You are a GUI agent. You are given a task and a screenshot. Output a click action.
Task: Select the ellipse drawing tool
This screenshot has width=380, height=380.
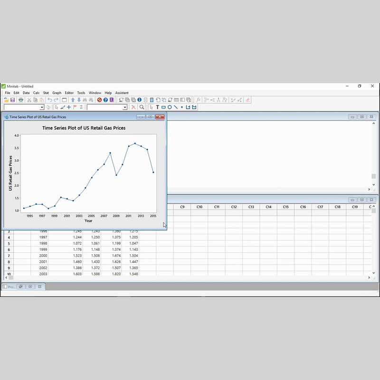(170, 107)
